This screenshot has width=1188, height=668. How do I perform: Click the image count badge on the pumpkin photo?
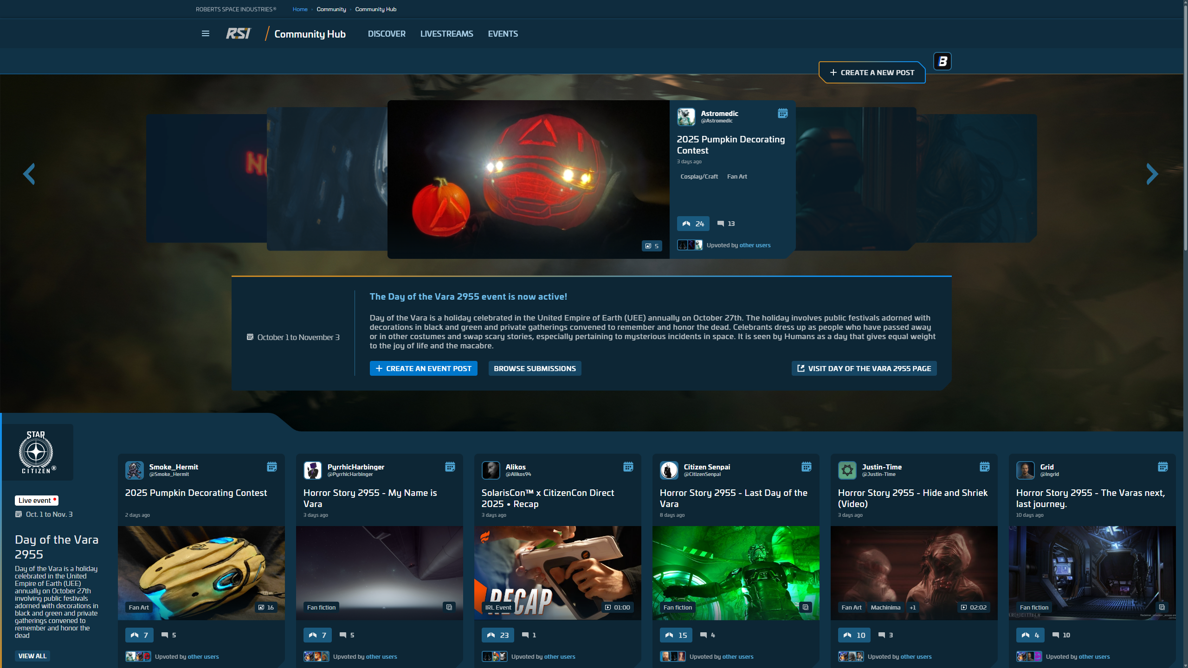(652, 246)
